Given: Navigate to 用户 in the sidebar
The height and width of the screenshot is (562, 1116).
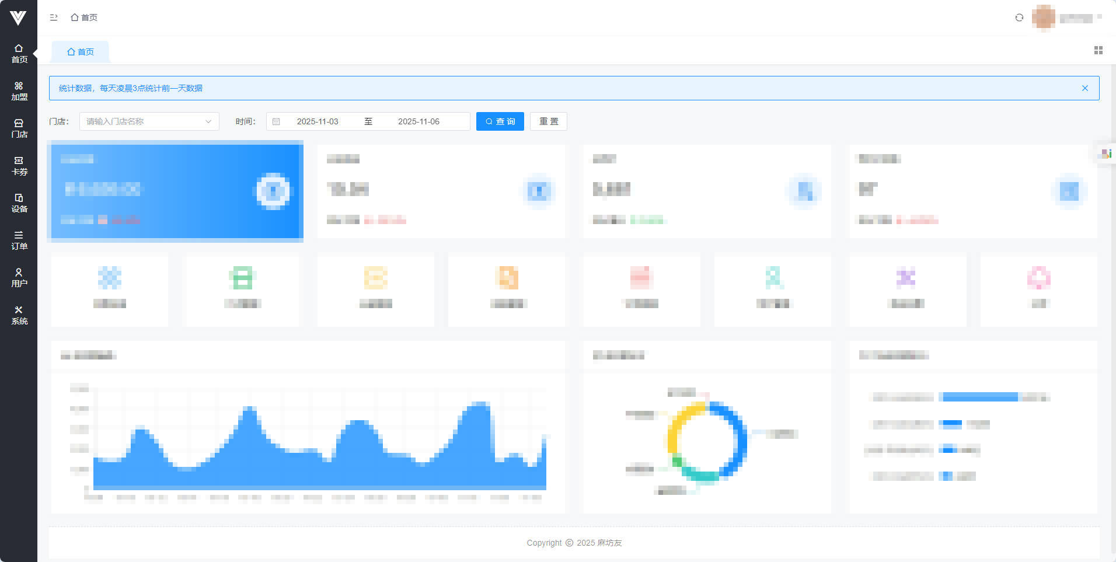Looking at the screenshot, I should tap(19, 278).
